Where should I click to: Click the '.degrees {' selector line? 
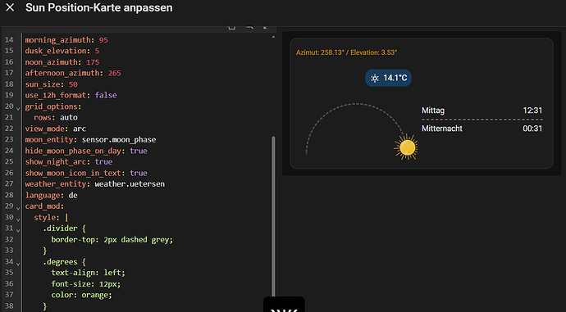(x=64, y=261)
